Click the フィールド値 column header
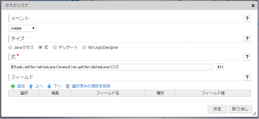 (213, 93)
